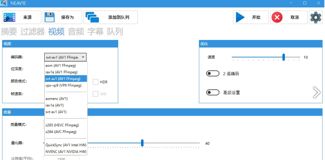Screen dimensions: 325x160
Task: Select x265 (HEVC FFmpeg) encoder
Action: point(66,125)
